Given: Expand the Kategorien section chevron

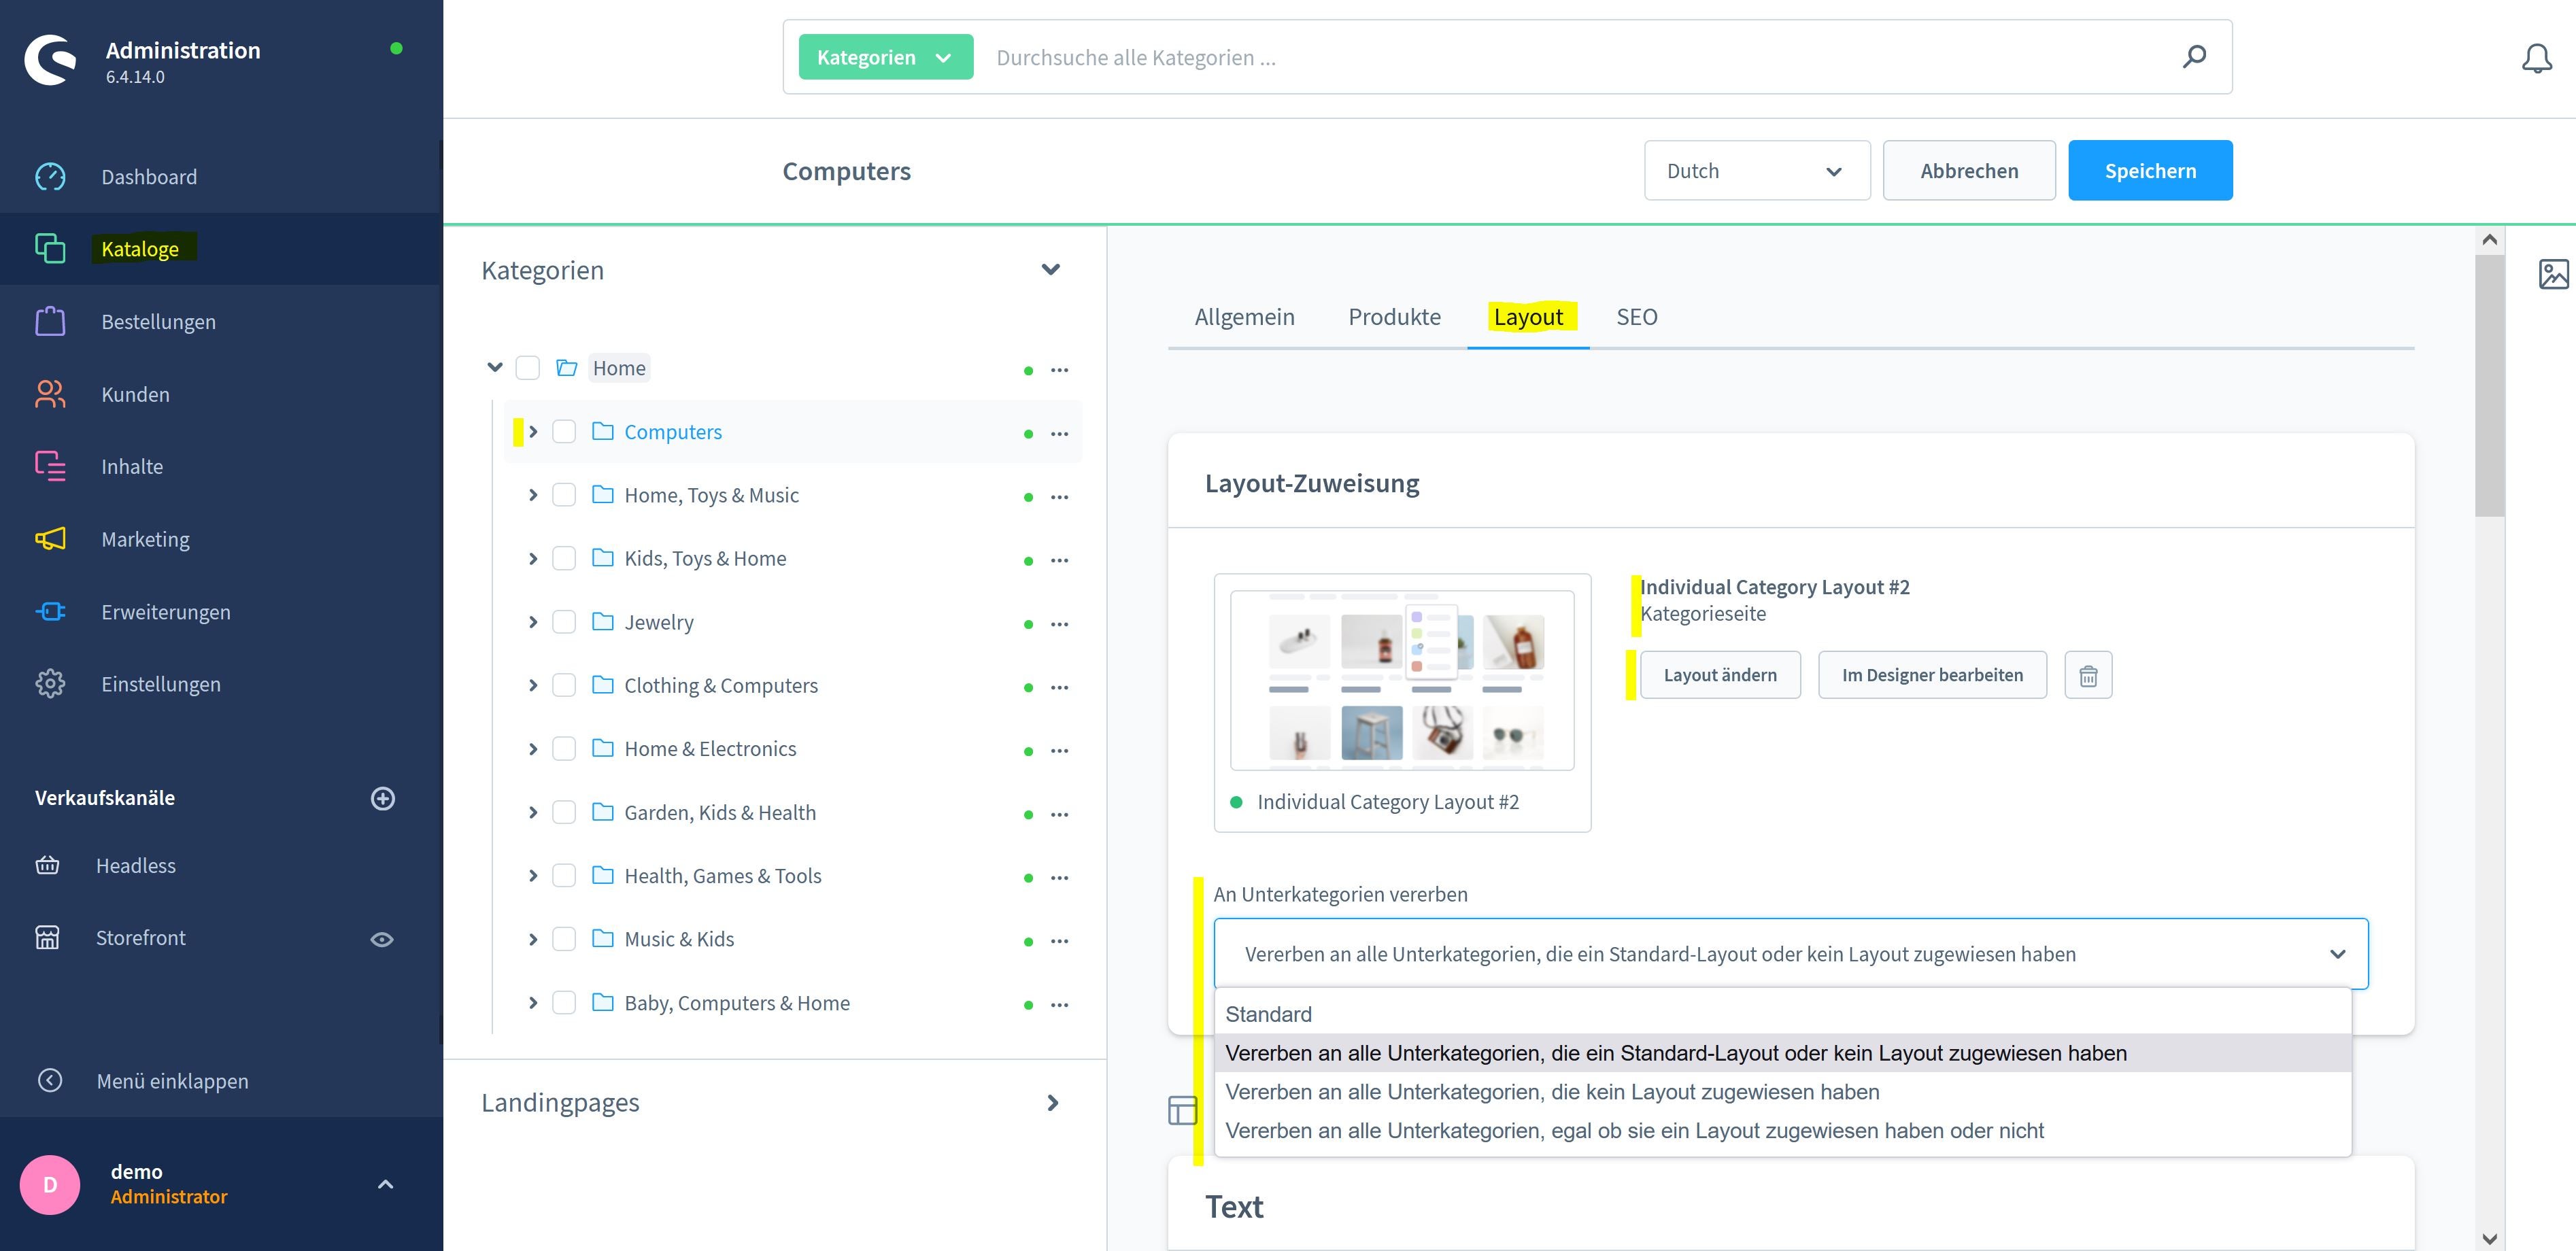Looking at the screenshot, I should (1050, 268).
